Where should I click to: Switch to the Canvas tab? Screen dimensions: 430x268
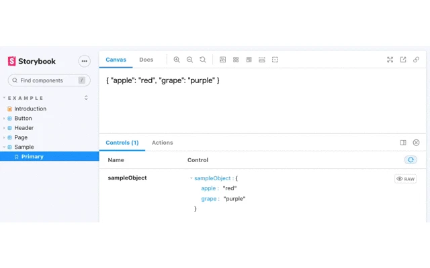pyautogui.click(x=116, y=60)
